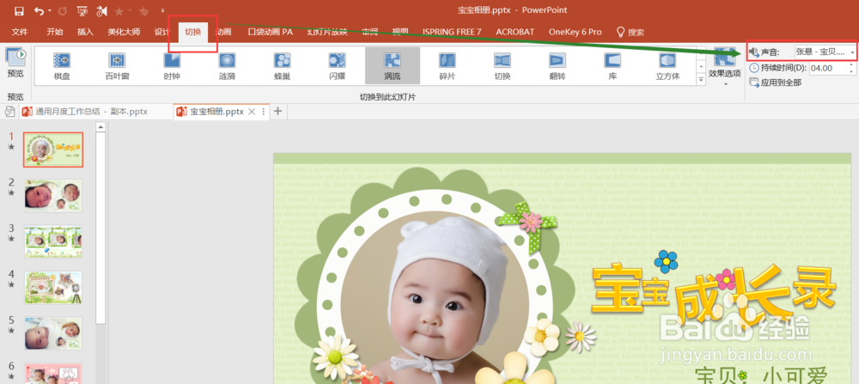Click the document tabs list icon

[9, 111]
